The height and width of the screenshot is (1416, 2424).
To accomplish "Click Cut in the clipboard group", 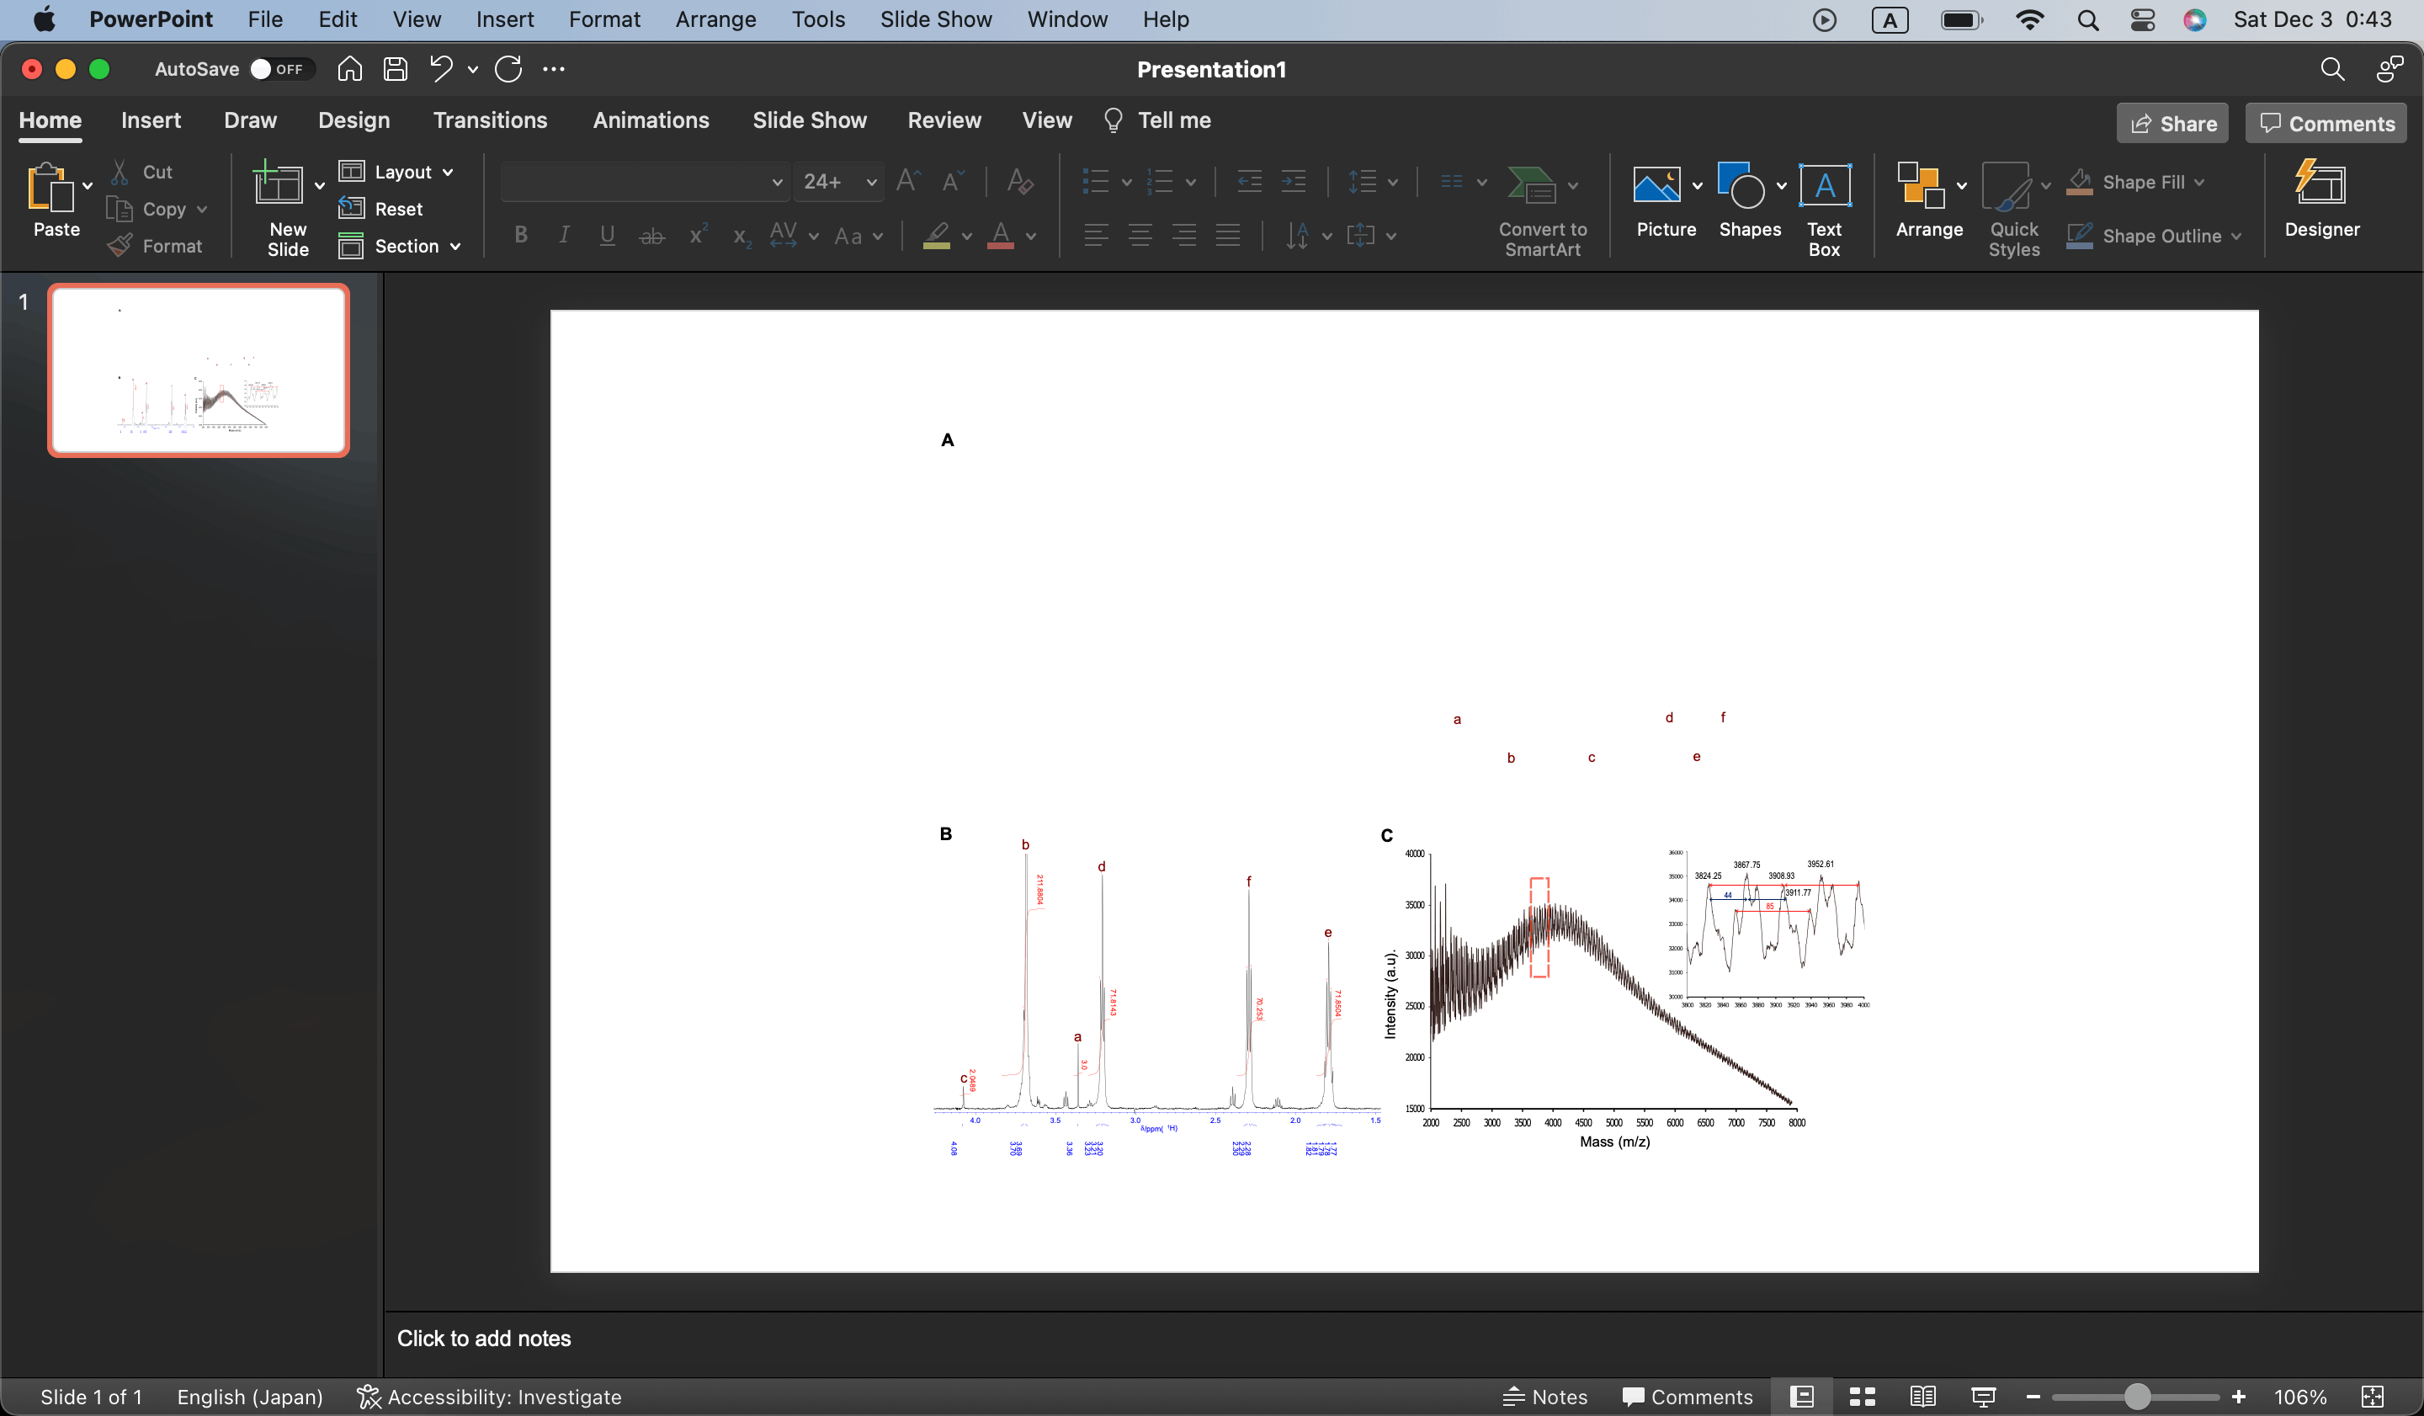I will [x=141, y=173].
